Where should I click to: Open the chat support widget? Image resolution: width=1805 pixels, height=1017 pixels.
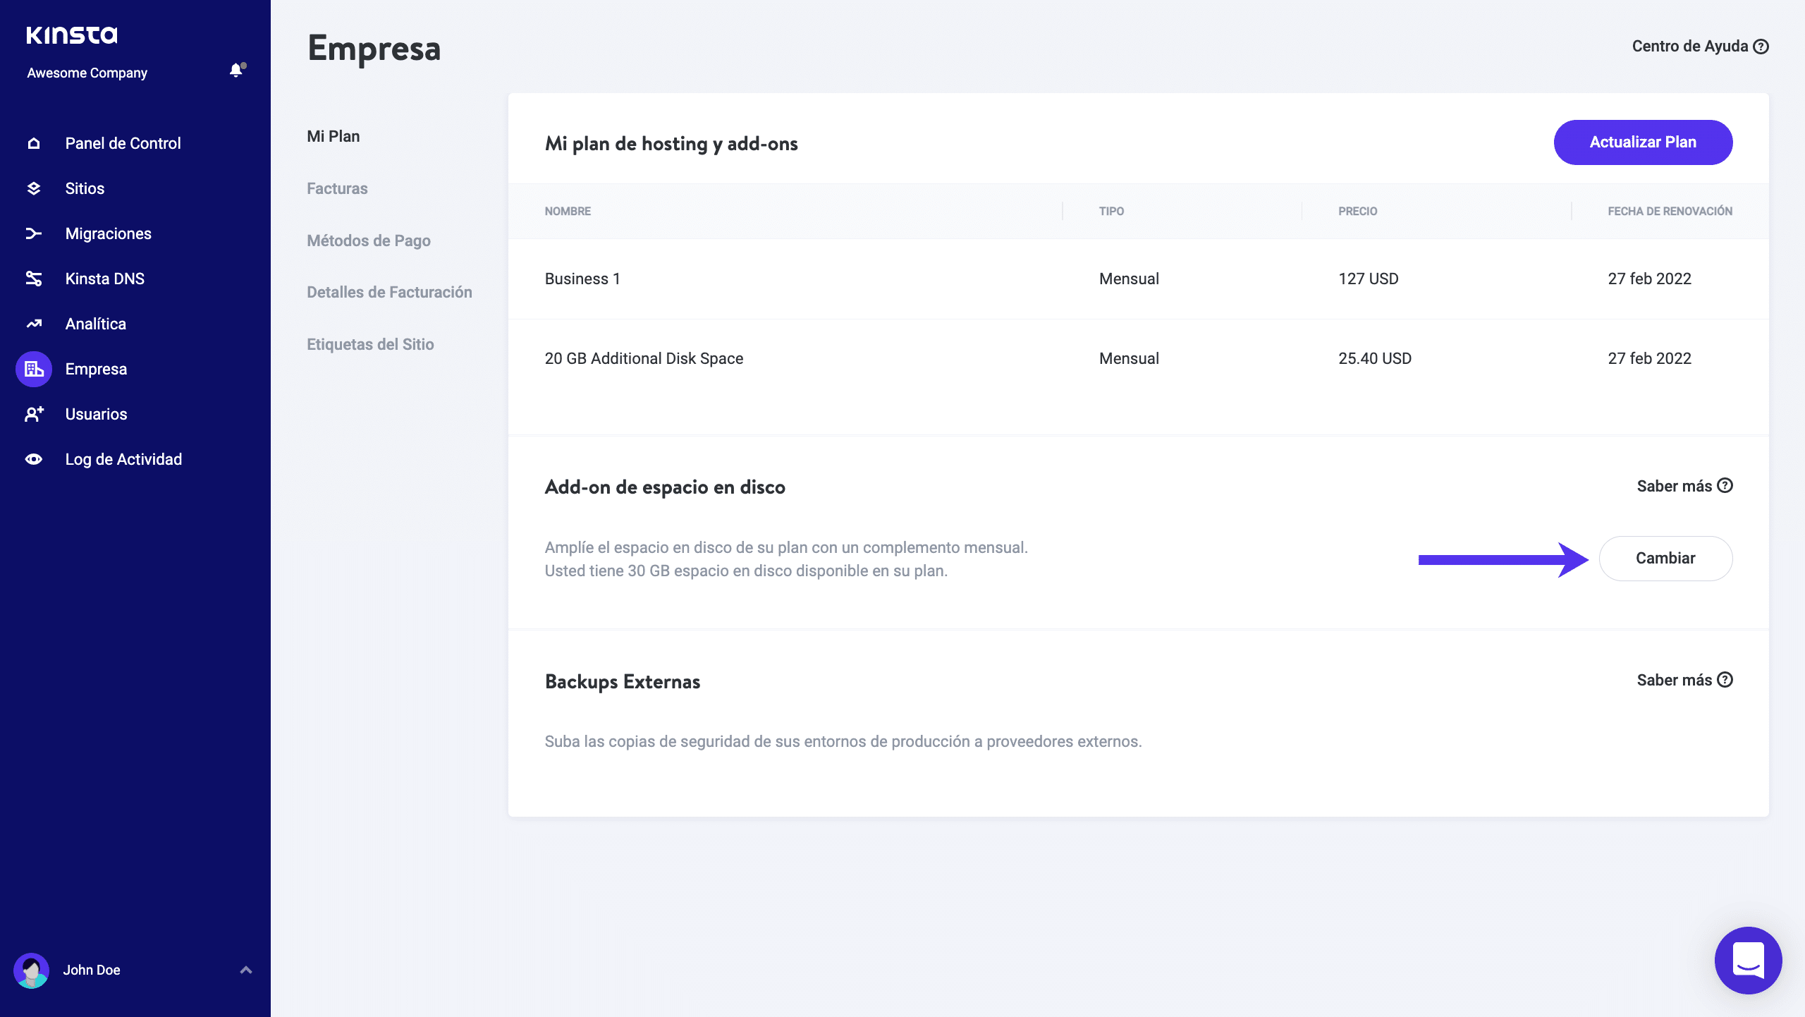(x=1747, y=960)
